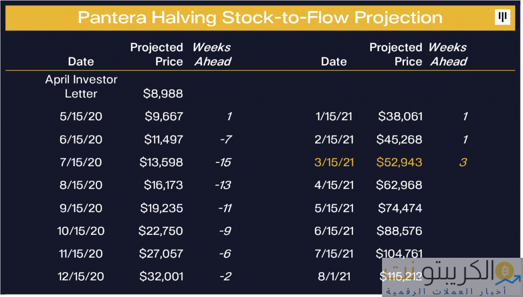Click the 12/15/20 date entry
Image resolution: width=523 pixels, height=297 pixels.
tap(81, 277)
